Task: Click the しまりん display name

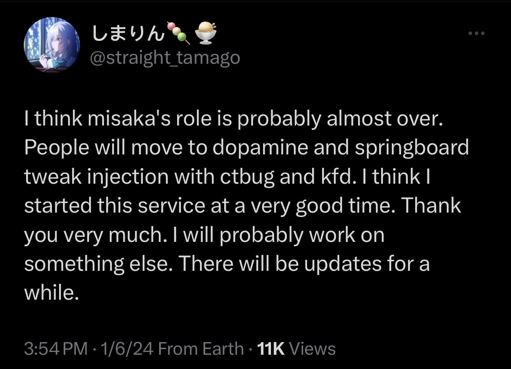Action: tap(128, 34)
